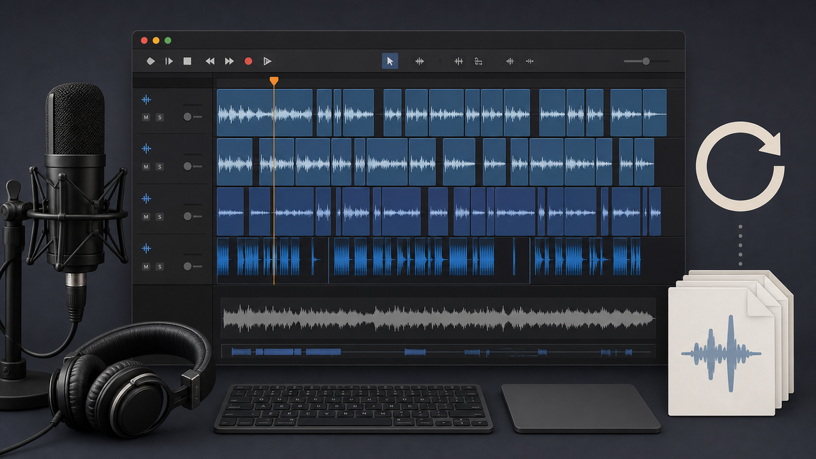Click the yellow minimize window button
Image resolution: width=816 pixels, height=459 pixels.
click(156, 41)
